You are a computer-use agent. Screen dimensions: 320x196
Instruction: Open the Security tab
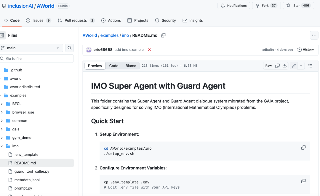(x=166, y=21)
